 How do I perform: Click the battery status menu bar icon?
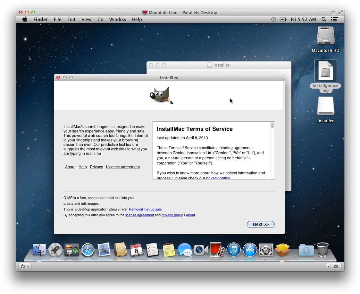click(x=283, y=20)
